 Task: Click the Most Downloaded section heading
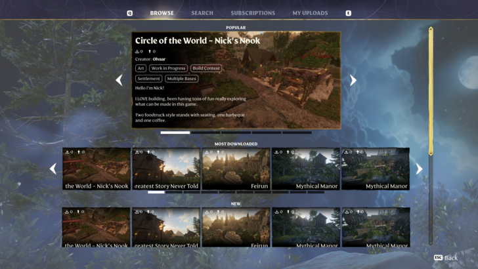(236, 144)
